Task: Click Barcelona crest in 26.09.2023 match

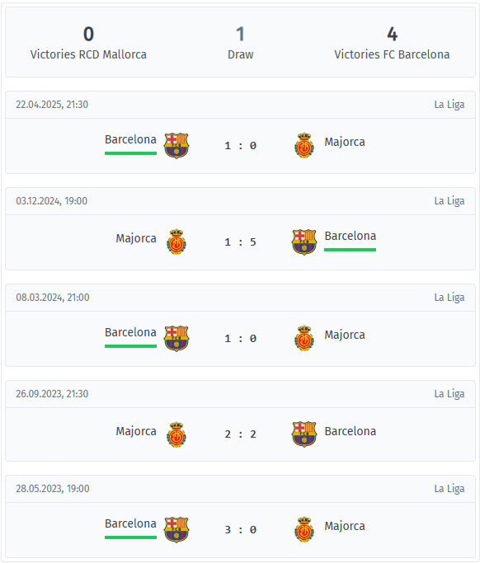Action: pyautogui.click(x=304, y=434)
